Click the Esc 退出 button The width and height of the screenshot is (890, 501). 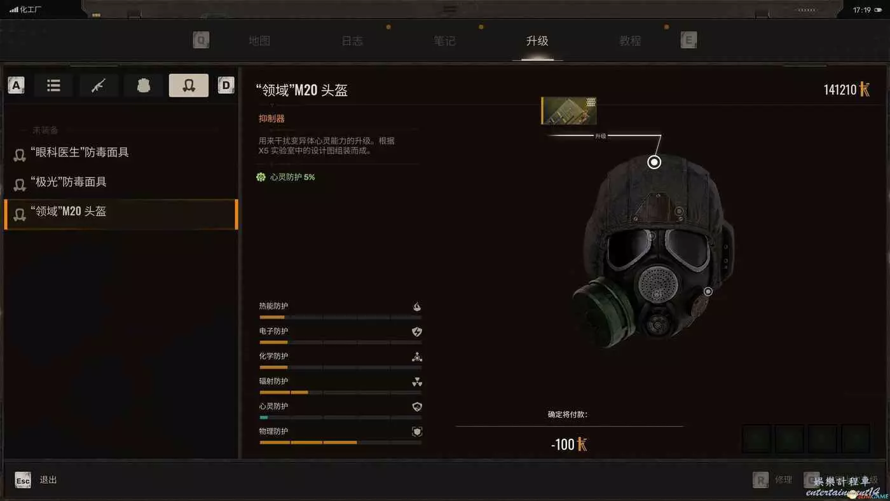pos(36,480)
